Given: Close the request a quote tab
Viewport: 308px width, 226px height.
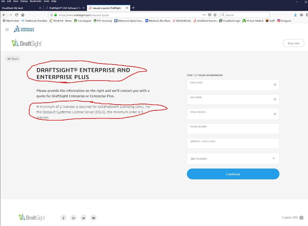Looking at the screenshot, I should point(127,8).
